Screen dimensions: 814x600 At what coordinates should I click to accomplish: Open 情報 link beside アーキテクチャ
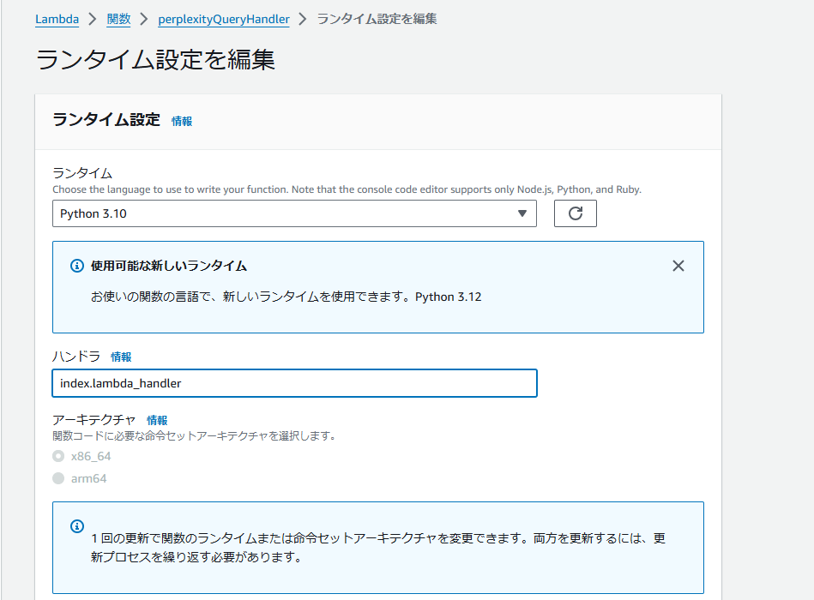157,420
